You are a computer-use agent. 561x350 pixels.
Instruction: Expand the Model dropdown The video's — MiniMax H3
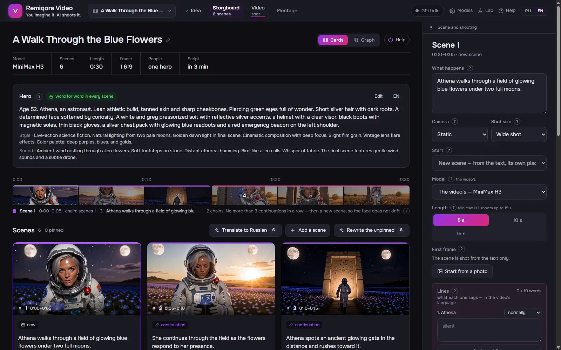[x=489, y=192]
